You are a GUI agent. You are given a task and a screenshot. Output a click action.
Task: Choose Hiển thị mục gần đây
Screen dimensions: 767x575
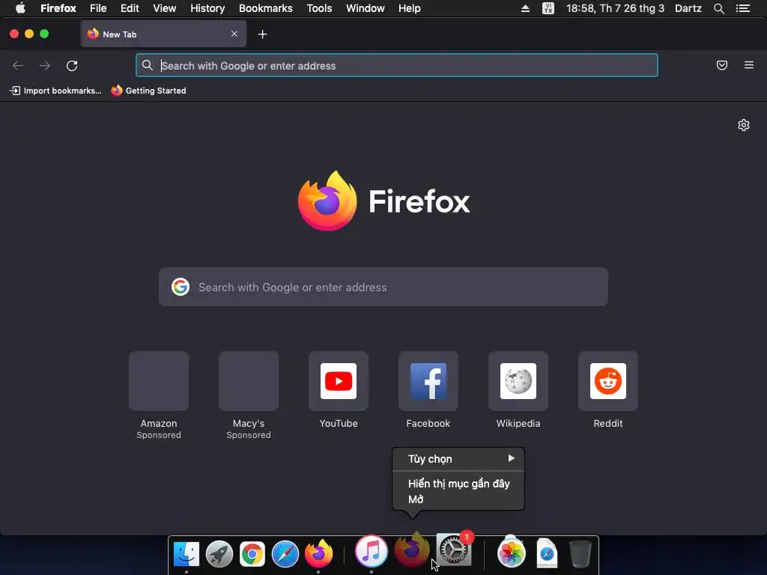(458, 484)
